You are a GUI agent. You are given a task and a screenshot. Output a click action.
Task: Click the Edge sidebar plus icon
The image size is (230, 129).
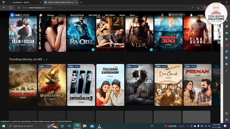tap(227, 71)
